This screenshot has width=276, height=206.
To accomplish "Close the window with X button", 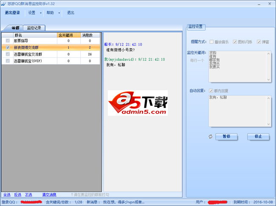I will [x=270, y=4].
